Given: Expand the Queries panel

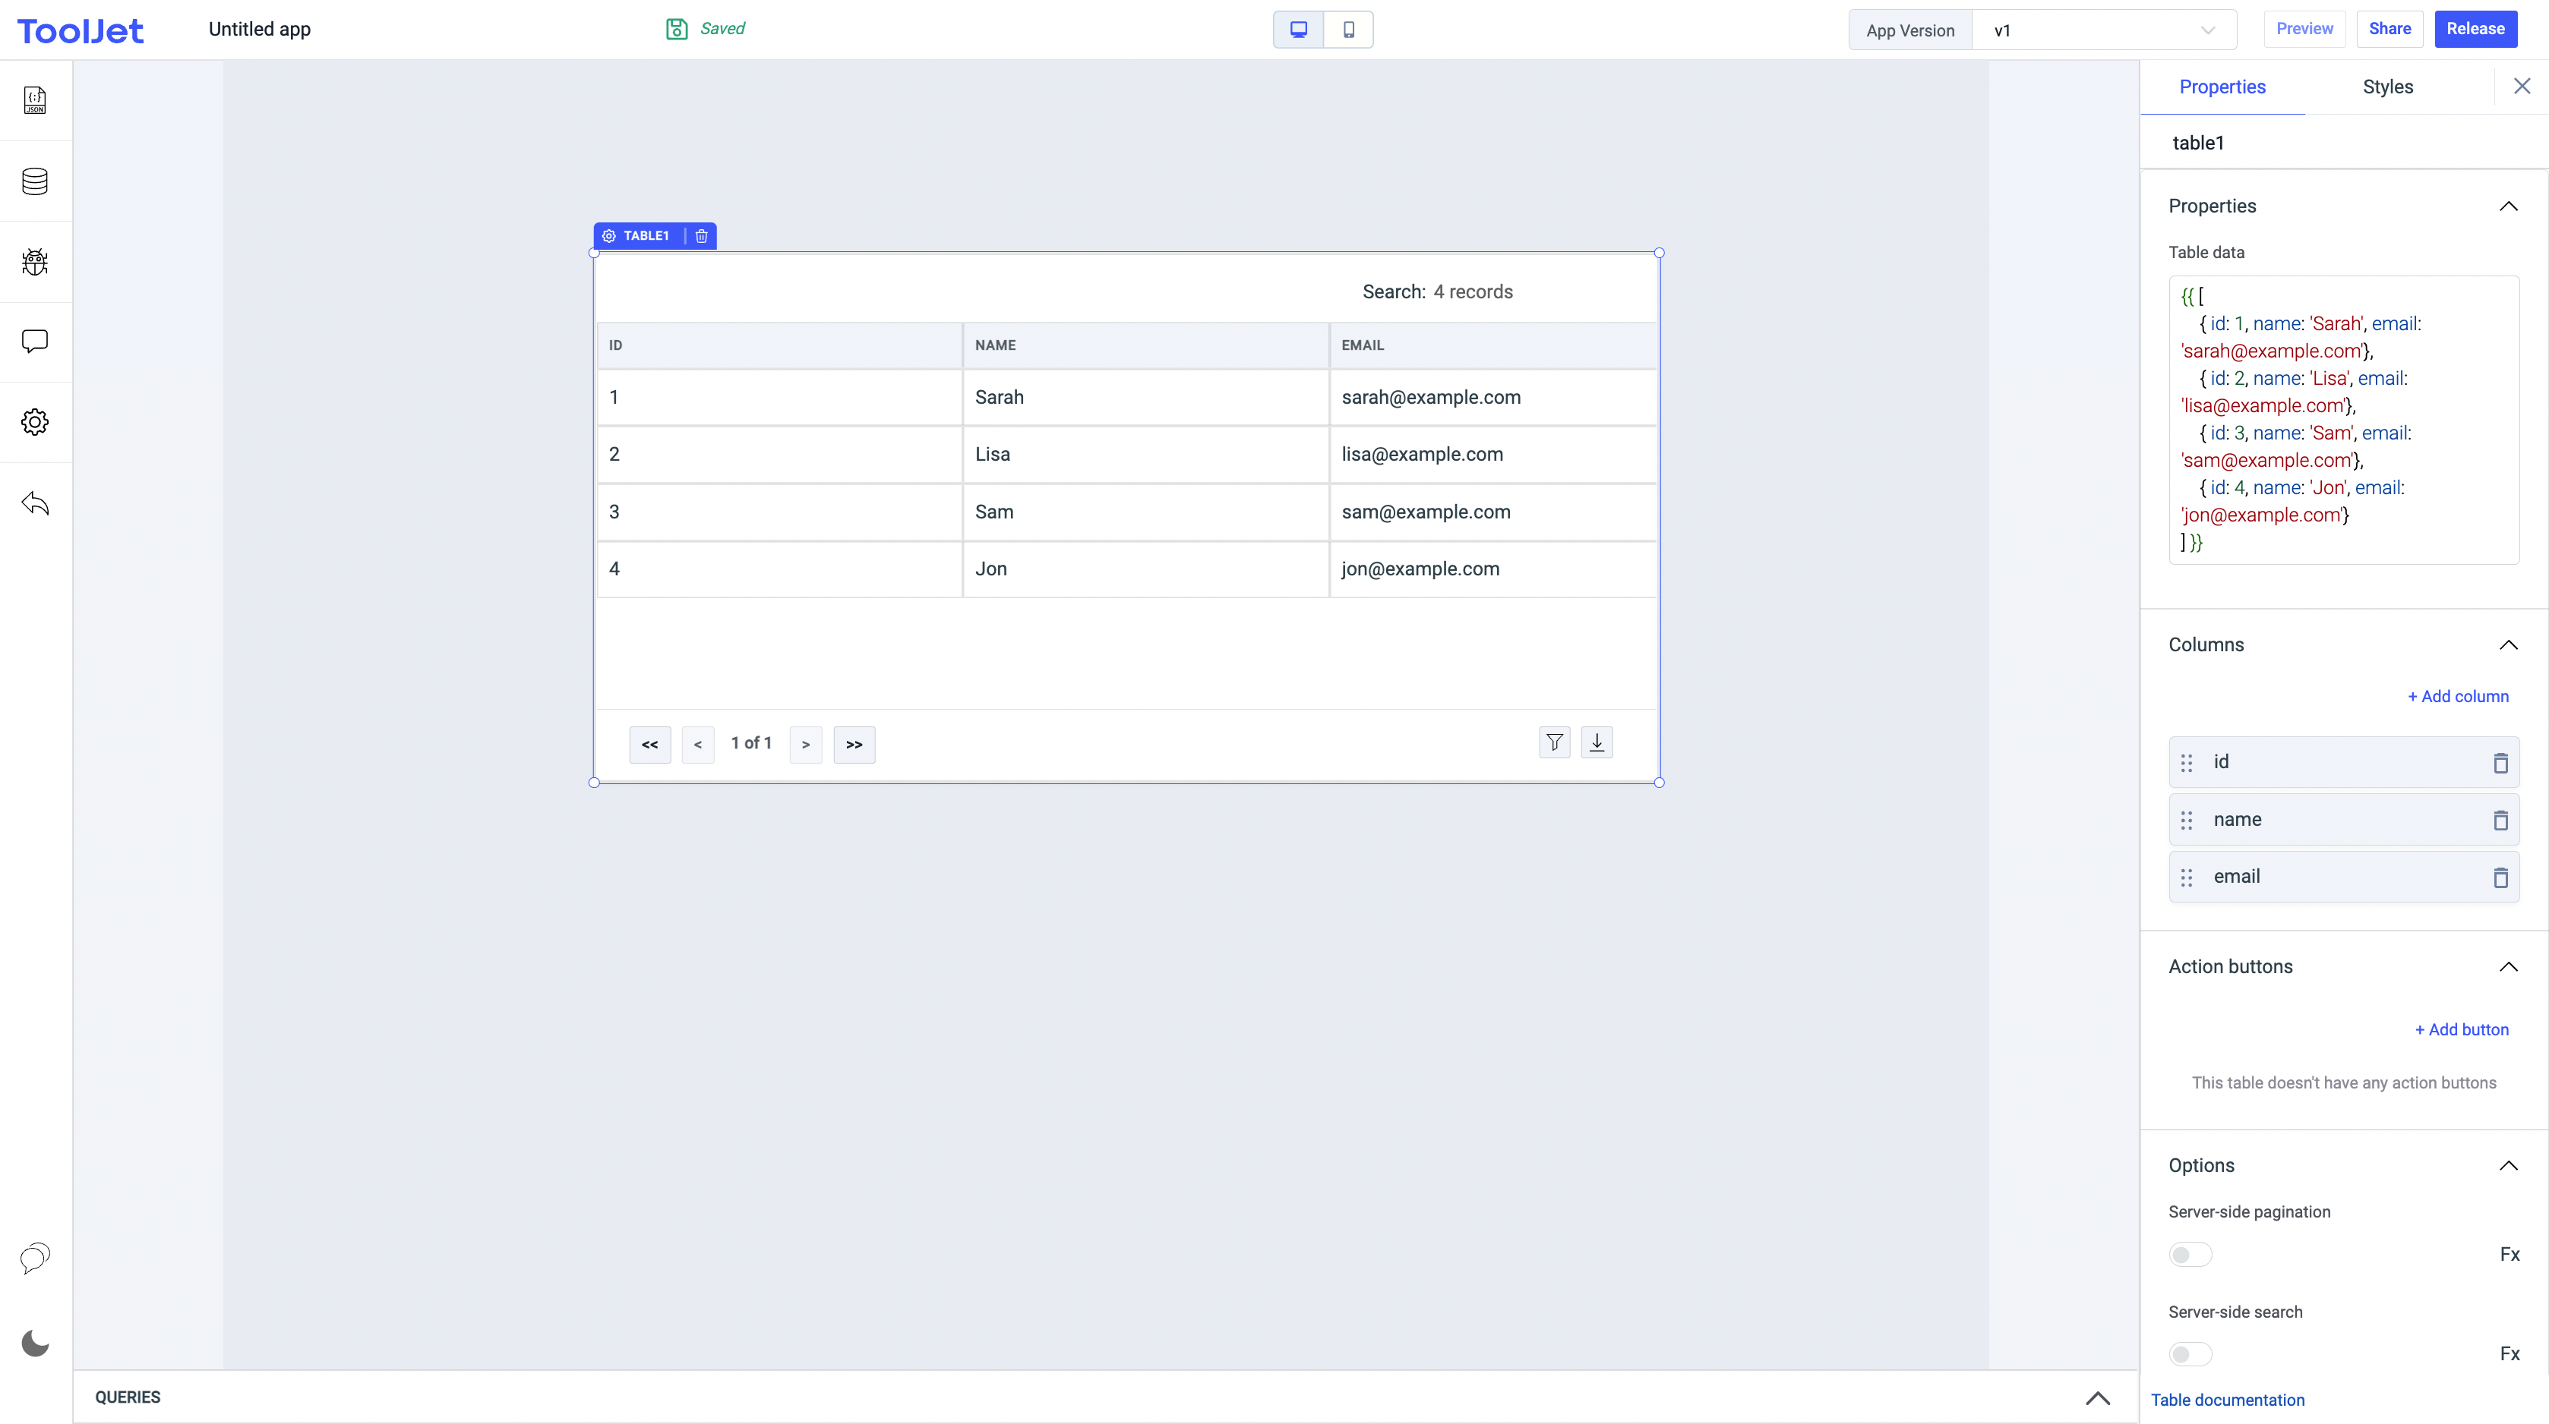Looking at the screenshot, I should pos(2097,1397).
